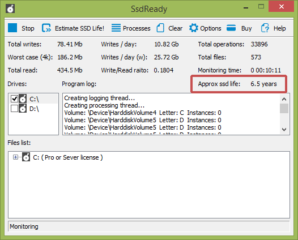
Task: Click the Clear toolbar label
Action: (x=175, y=28)
